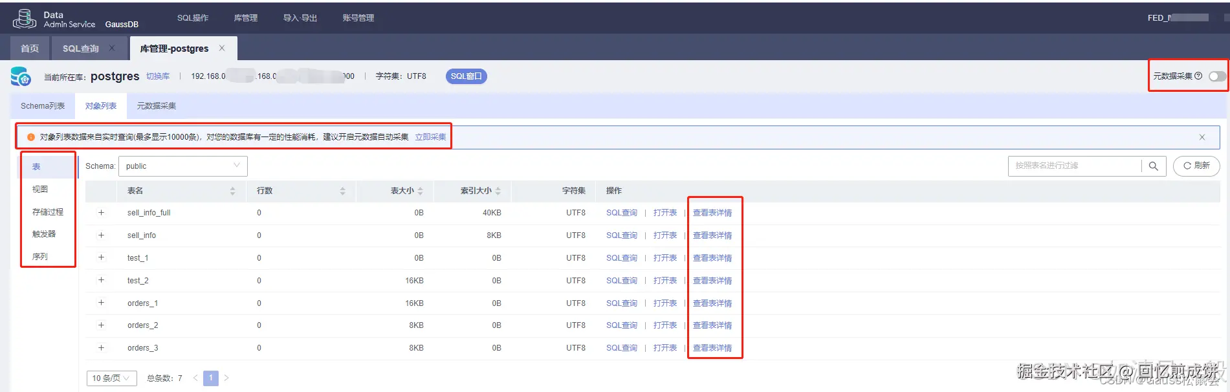The height and width of the screenshot is (392, 1230).
Task: Click the 刷新 refresh button
Action: pos(1196,166)
